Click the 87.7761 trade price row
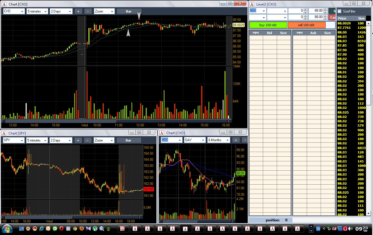Image resolution: width=373 pixels, height=235 pixels. click(x=351, y=28)
